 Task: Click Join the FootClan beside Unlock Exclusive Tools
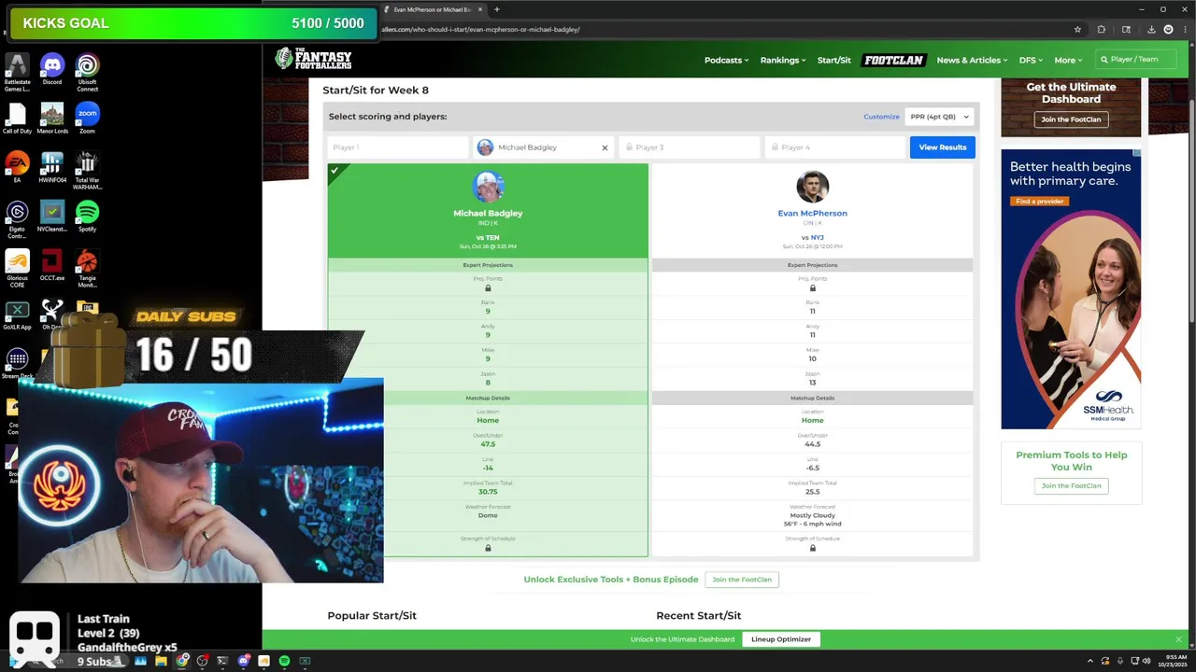click(742, 580)
